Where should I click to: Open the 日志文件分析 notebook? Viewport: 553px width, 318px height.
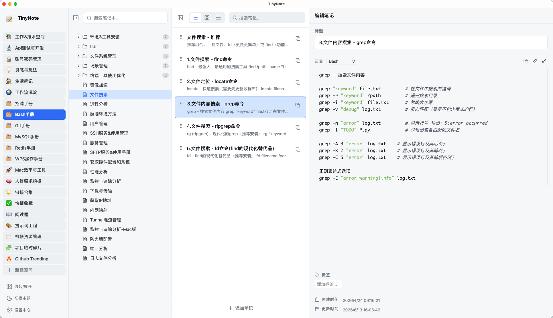[120, 258]
